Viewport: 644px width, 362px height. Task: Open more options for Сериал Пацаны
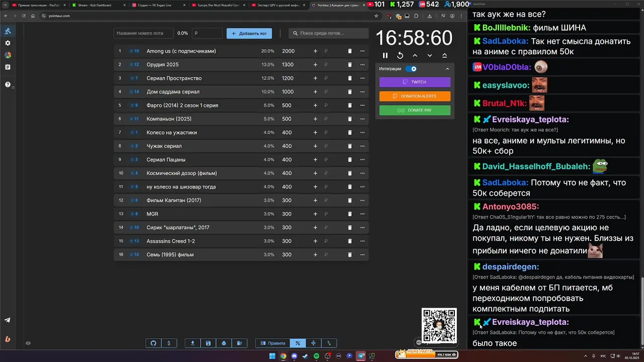(362, 160)
